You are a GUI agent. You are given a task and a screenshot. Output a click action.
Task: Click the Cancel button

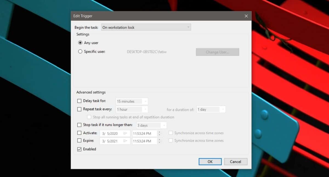pos(236,162)
